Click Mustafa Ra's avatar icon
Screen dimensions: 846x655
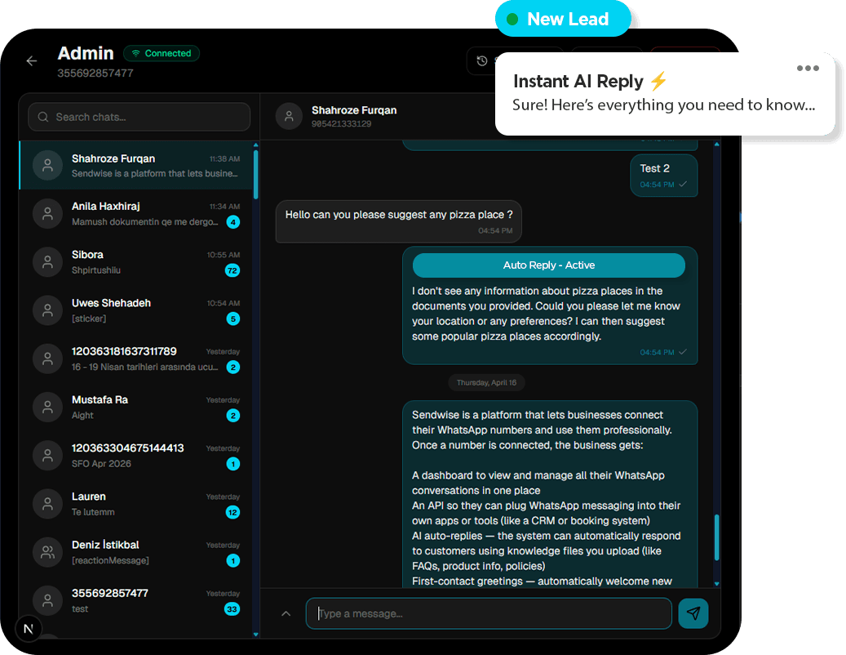[47, 408]
